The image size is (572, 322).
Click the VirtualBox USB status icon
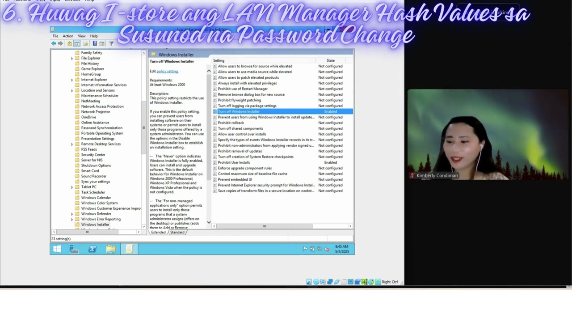tap(337, 282)
